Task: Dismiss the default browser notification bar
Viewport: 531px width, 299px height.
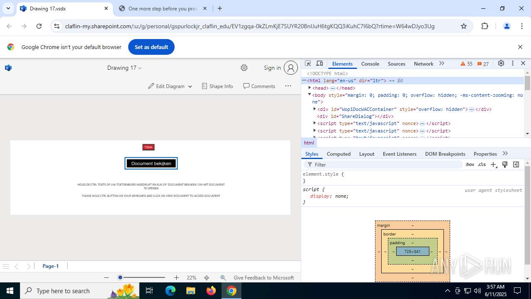Action: point(520,47)
